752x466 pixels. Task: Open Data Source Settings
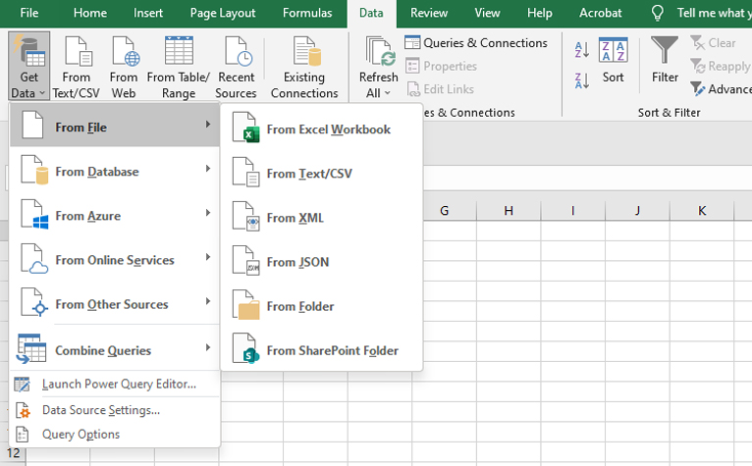click(x=115, y=410)
